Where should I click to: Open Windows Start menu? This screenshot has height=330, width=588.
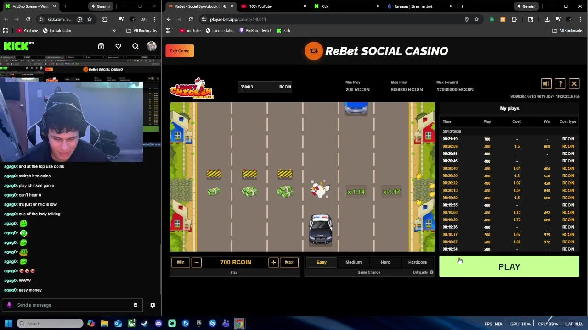pyautogui.click(x=8, y=324)
